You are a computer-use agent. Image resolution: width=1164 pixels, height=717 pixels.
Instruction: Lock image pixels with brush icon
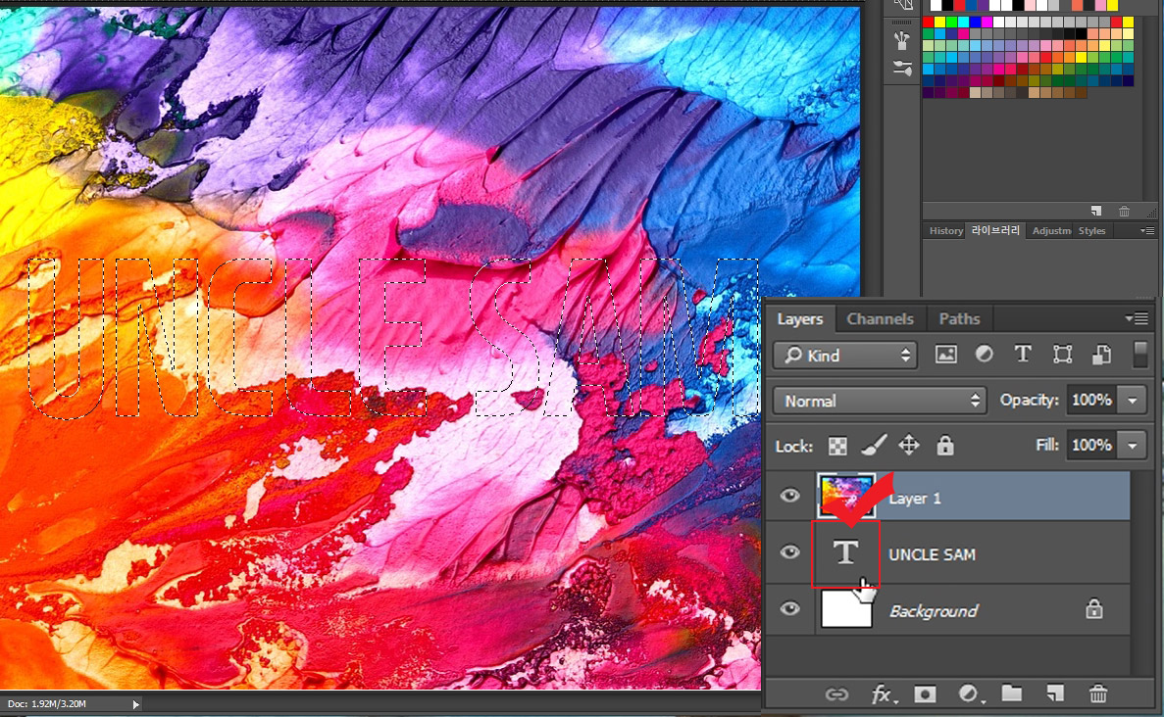point(874,446)
